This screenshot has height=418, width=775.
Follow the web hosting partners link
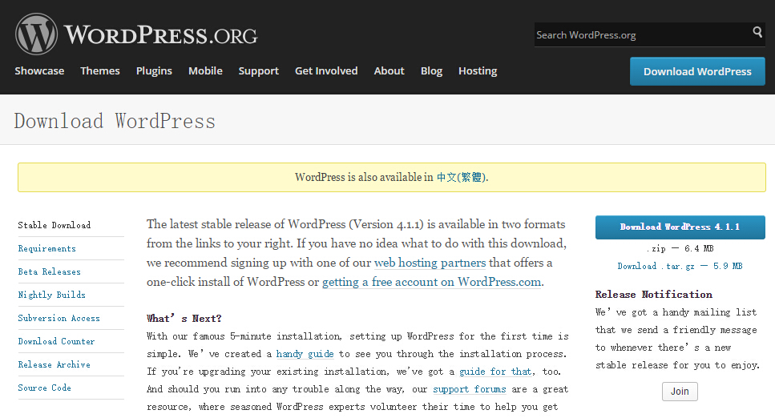coord(430,263)
